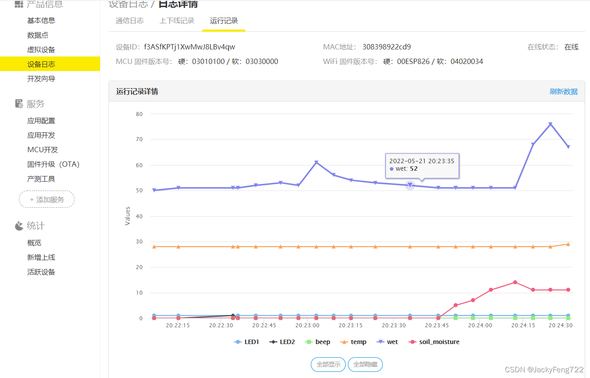Click the MCU firmware version 03010100 / 03030000

point(228,61)
